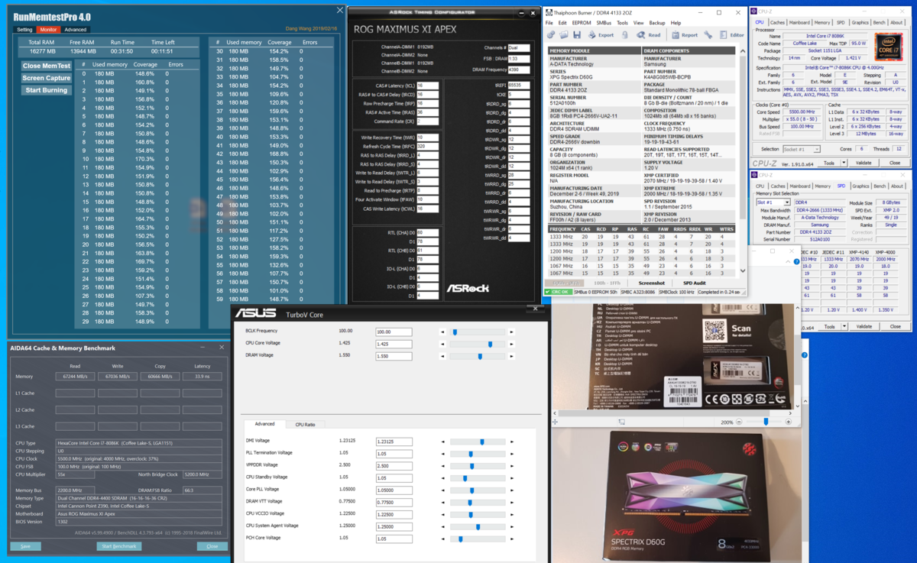Open the View menu in Thaiphoon Burner

(639, 23)
